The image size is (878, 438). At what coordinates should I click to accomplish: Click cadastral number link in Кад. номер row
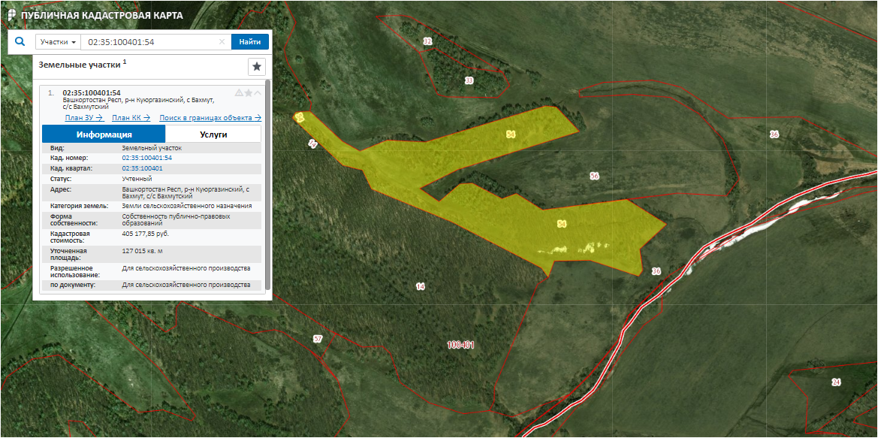[x=146, y=158]
